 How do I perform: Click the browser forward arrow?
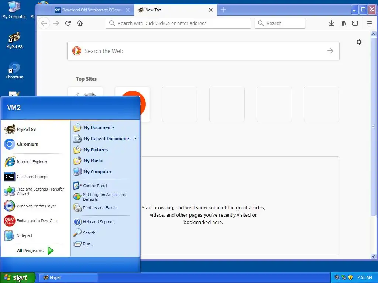[56, 23]
